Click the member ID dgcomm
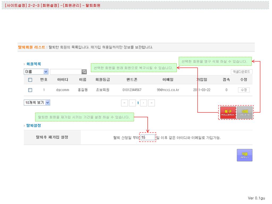The height and width of the screenshot is (204, 272). (x=63, y=90)
